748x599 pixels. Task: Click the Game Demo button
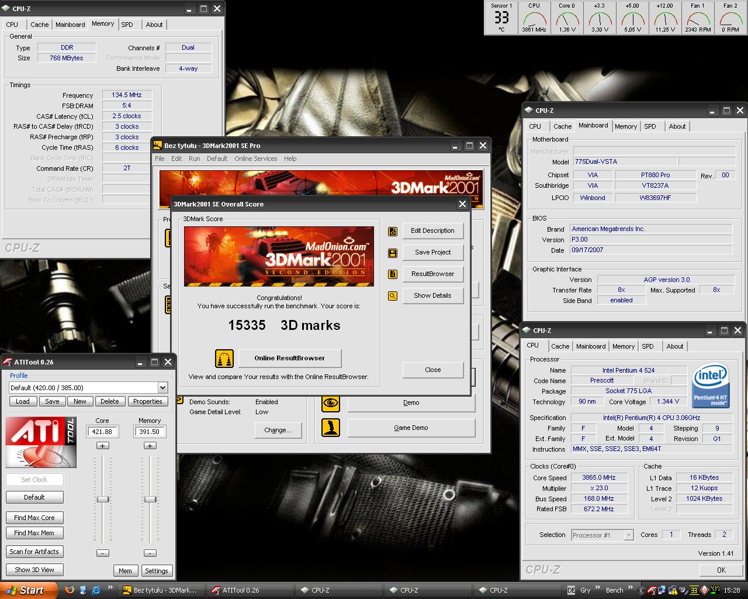[411, 428]
